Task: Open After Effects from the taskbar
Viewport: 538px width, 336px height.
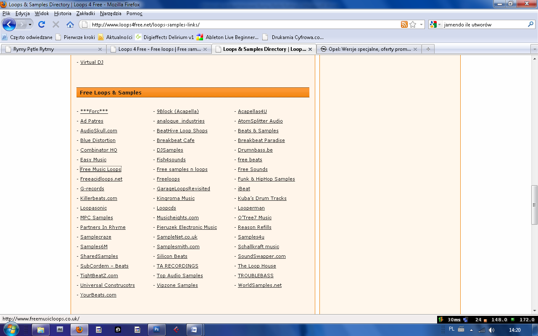Action: (60, 330)
